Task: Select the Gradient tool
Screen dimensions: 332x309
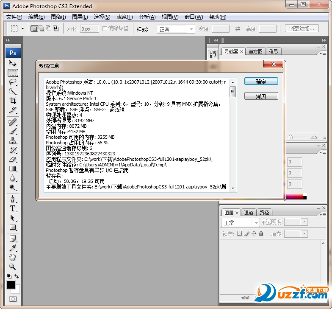Action: point(13,169)
